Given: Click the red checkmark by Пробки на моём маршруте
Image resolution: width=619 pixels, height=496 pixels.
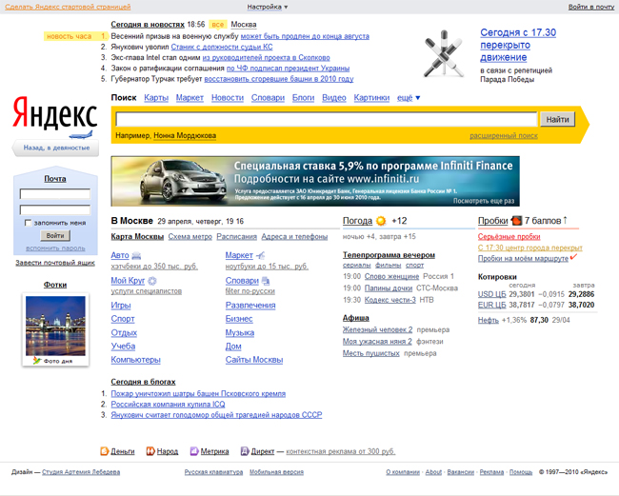Looking at the screenshot, I should [x=573, y=257].
